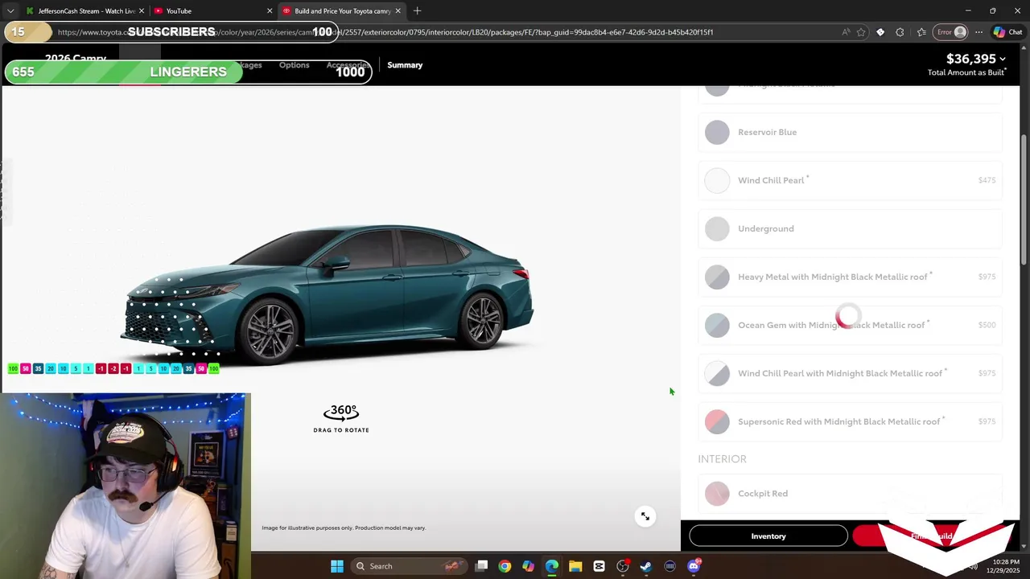Click the $475 price for Wind Chill Pearl

click(987, 180)
